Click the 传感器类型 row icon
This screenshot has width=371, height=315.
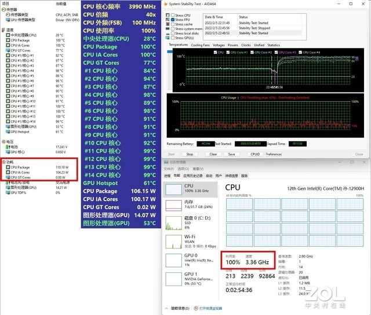point(8,14)
